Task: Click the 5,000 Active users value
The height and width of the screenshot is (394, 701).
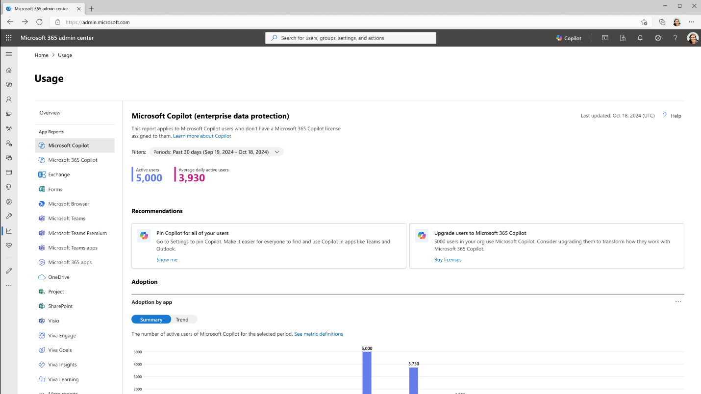Action: click(149, 178)
